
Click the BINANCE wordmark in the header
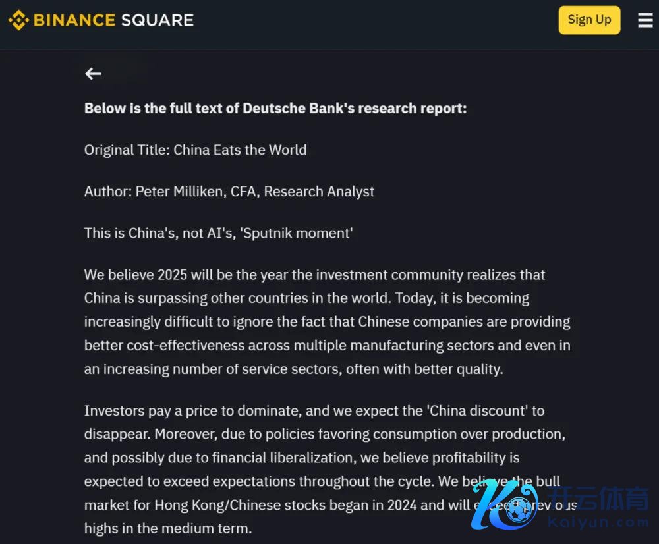74,20
